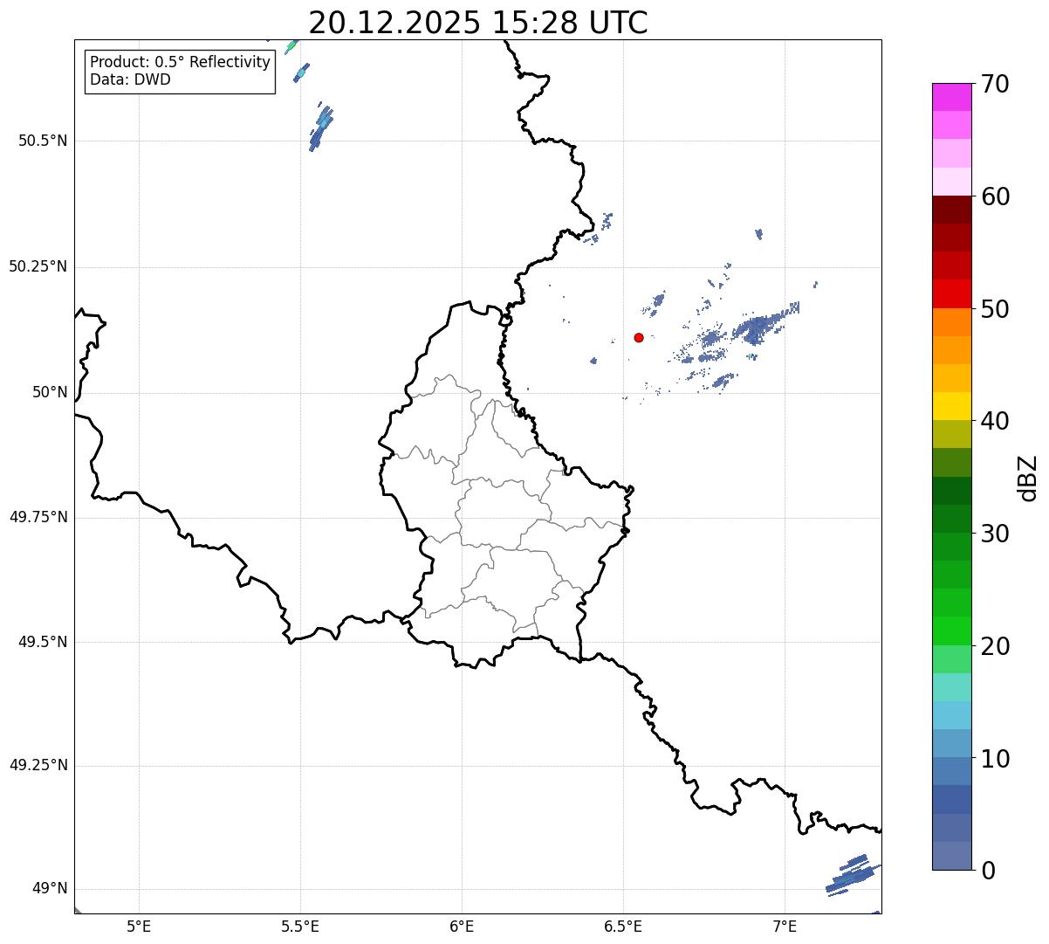Click the radar echo streak near 50.5°N

[320, 127]
